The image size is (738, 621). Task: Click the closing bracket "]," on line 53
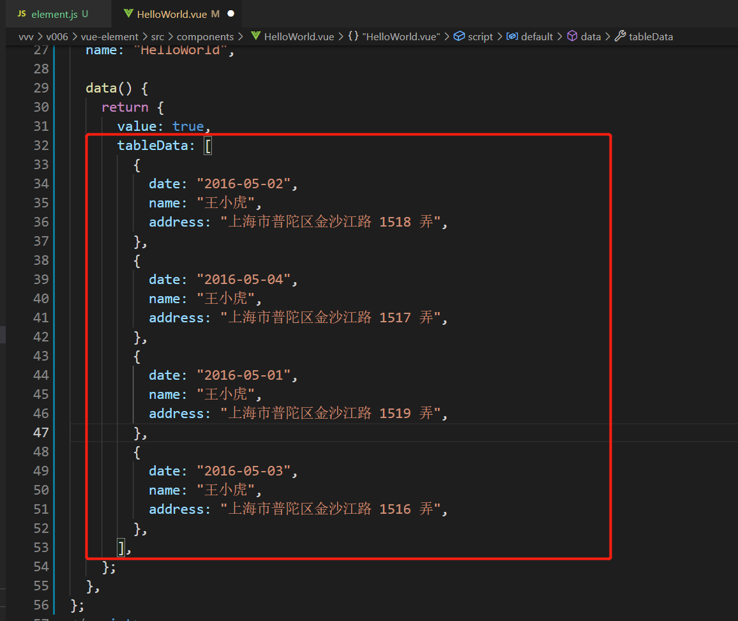(124, 548)
